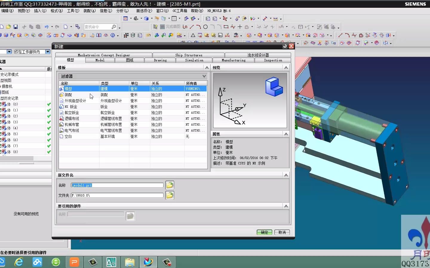The image size is (430, 268).
Task: Open the GC工具箱 menu
Action: coord(180,11)
